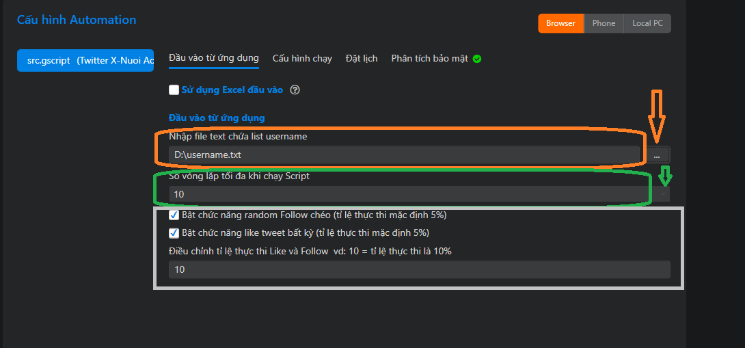
Task: Switch to Phone mode
Action: (604, 23)
